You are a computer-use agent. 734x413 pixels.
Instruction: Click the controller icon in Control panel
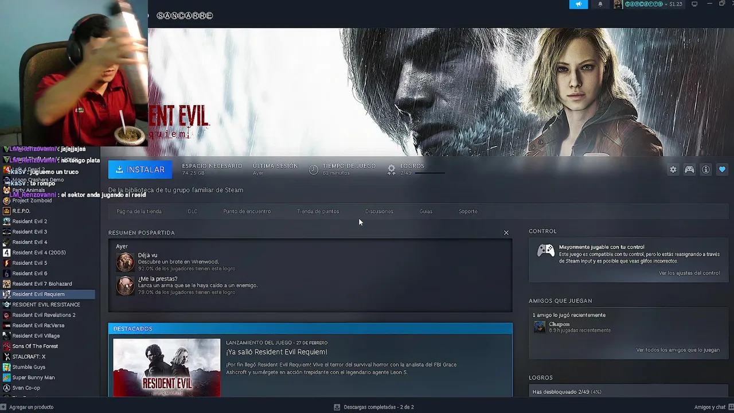545,251
